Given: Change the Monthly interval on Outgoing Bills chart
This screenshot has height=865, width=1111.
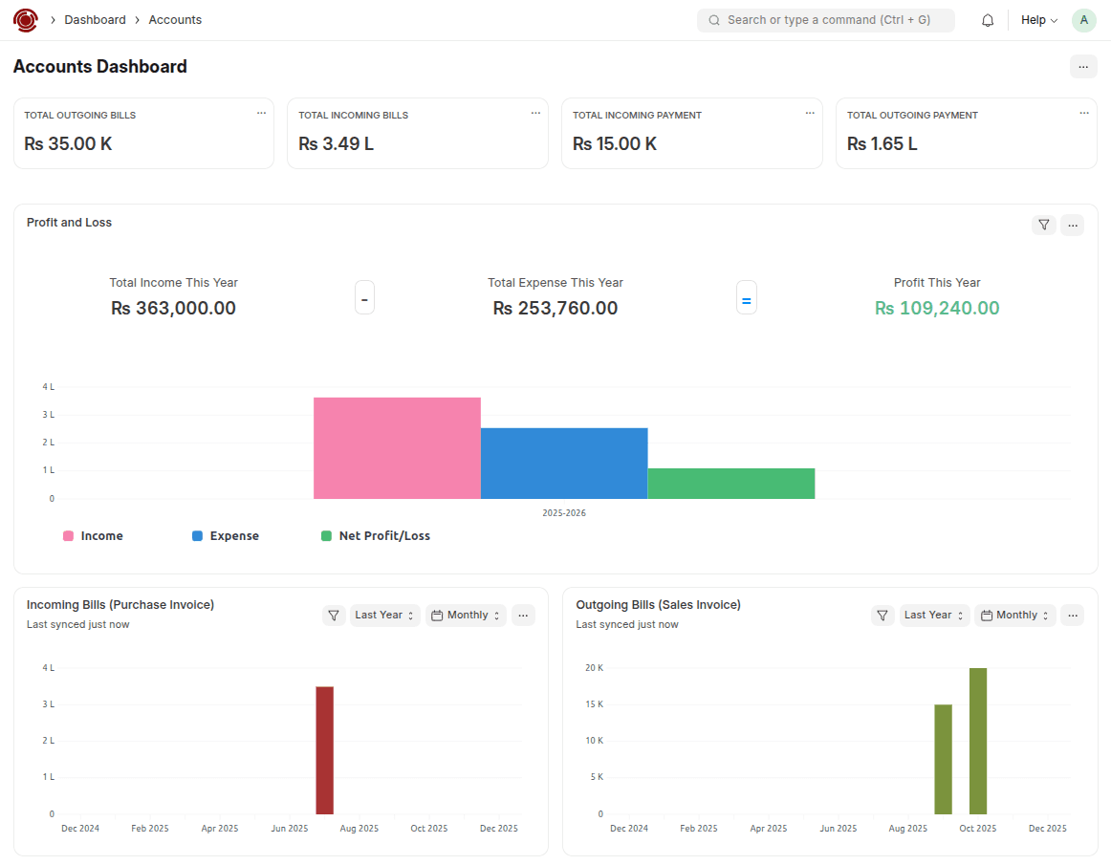Looking at the screenshot, I should [x=1014, y=615].
